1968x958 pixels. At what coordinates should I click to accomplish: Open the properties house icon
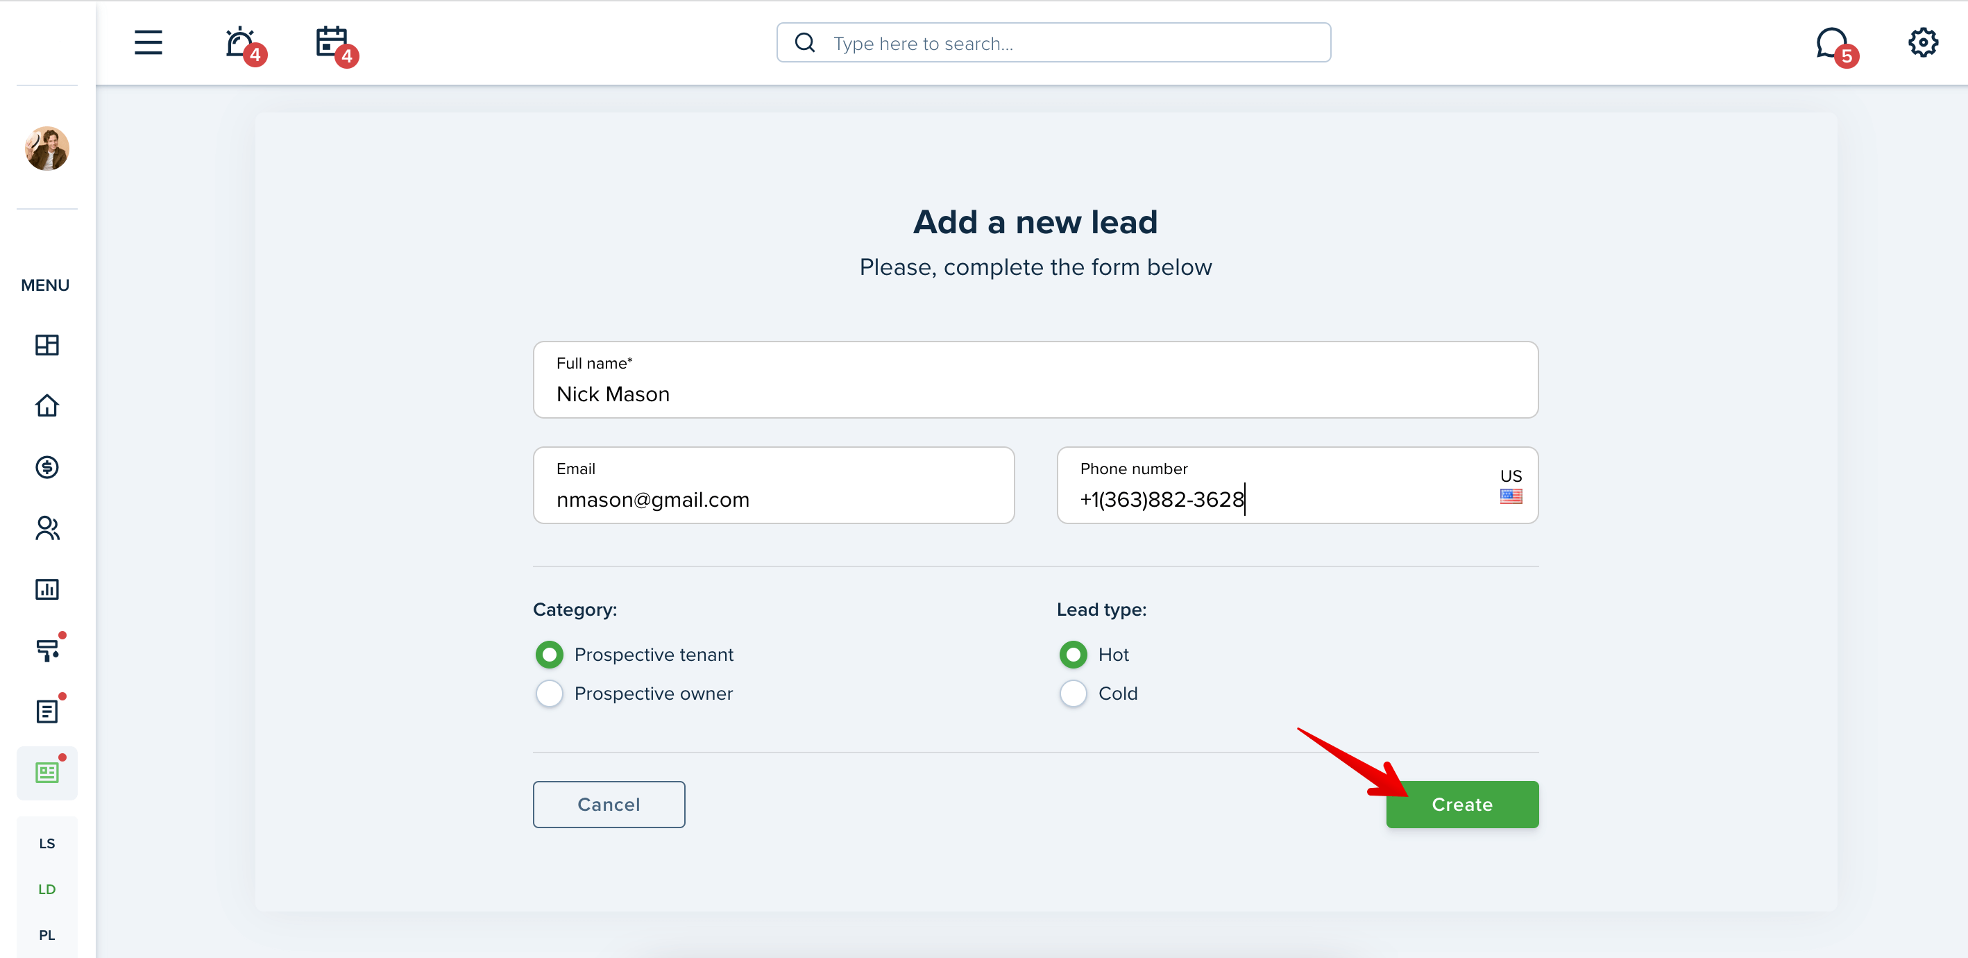click(46, 405)
